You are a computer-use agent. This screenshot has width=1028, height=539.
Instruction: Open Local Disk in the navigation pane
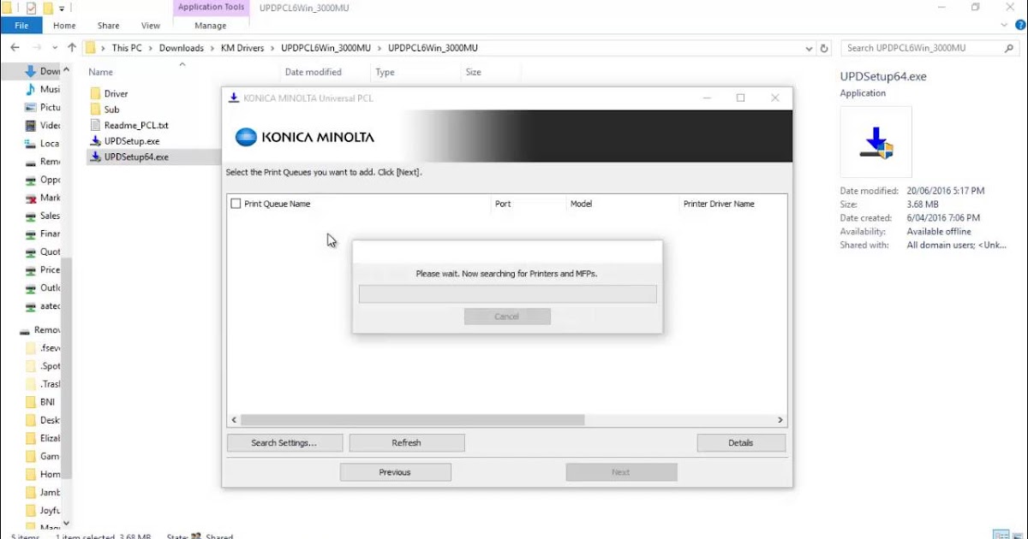[x=42, y=144]
